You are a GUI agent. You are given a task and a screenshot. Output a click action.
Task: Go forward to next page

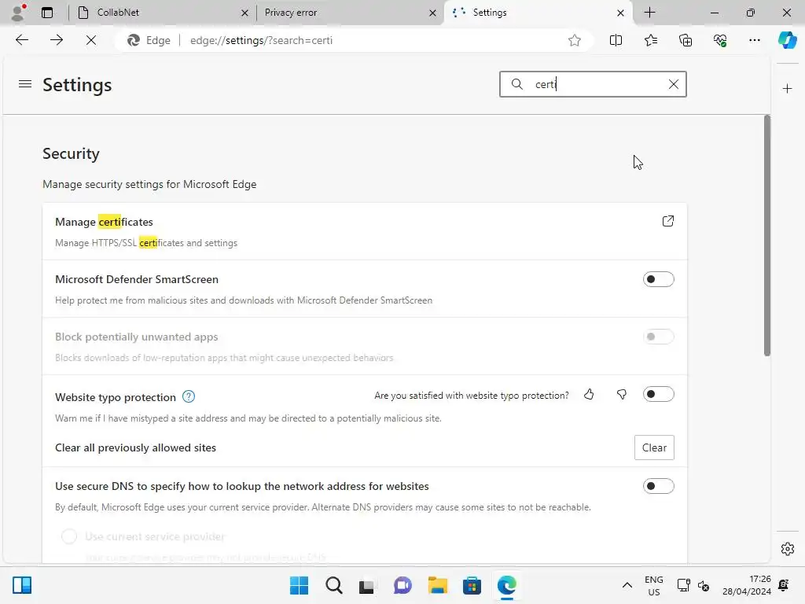coord(57,40)
